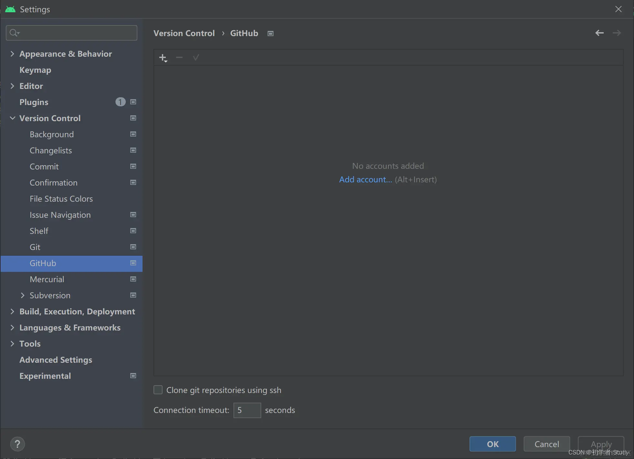The width and height of the screenshot is (634, 459).
Task: Click the Add account... link
Action: click(365, 179)
